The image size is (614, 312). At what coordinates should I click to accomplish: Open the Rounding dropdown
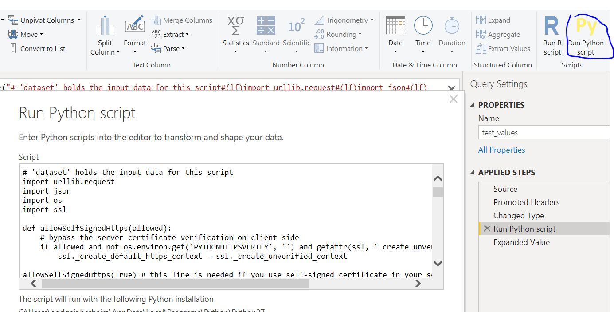click(357, 34)
